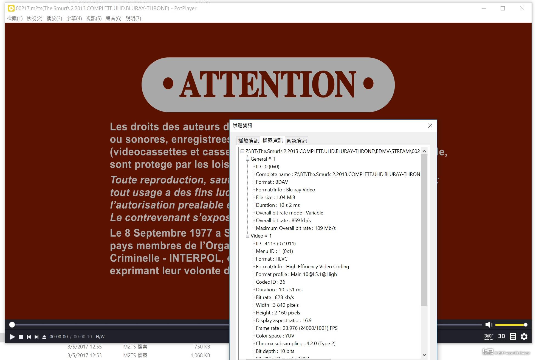Open the 檔案(1) menu

point(15,18)
